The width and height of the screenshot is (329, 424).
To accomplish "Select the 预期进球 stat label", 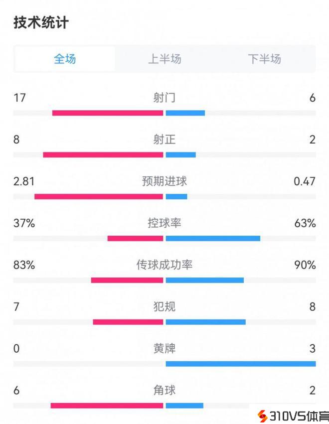I will 164,181.
